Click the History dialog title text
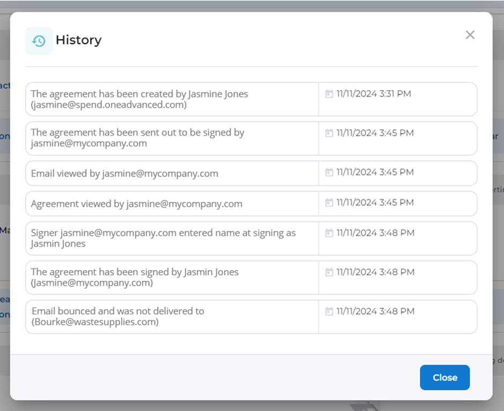The width and height of the screenshot is (504, 411). pyautogui.click(x=78, y=40)
